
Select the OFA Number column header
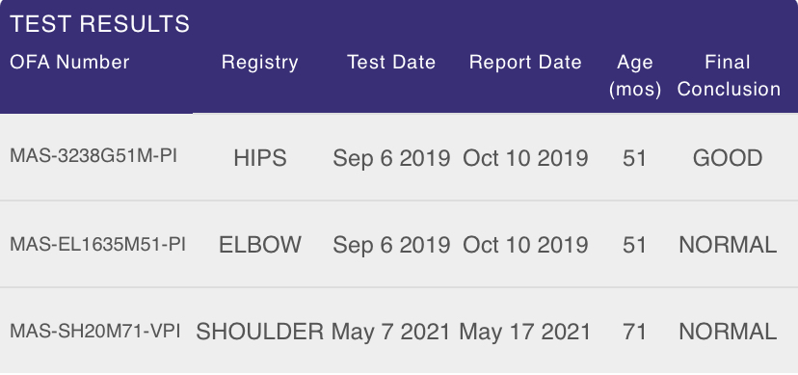69,62
